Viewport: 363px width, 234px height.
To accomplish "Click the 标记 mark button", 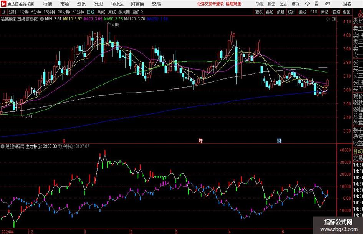I will (324, 12).
